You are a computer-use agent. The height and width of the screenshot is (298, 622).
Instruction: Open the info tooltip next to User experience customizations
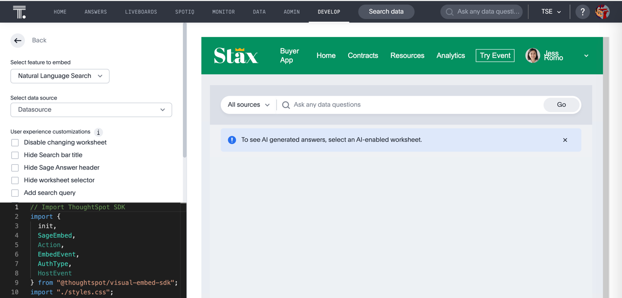[x=98, y=132]
